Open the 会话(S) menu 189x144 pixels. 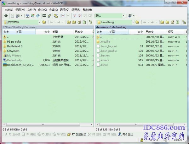coord(53,10)
